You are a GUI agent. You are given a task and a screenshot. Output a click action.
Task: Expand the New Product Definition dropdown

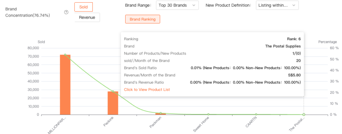click(277, 5)
